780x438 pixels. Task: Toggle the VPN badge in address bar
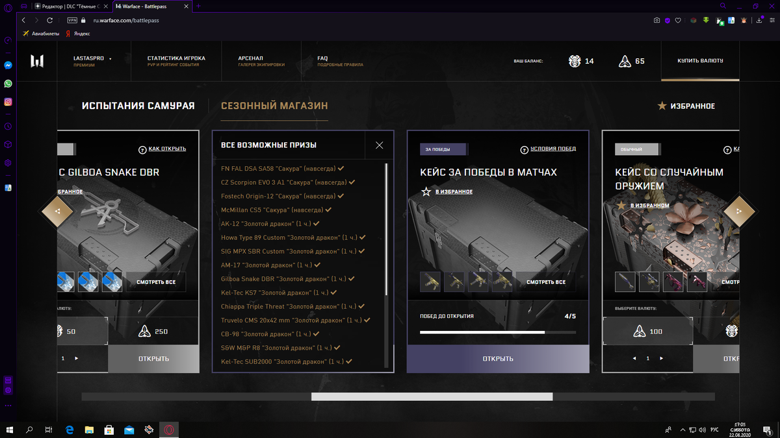click(x=72, y=20)
